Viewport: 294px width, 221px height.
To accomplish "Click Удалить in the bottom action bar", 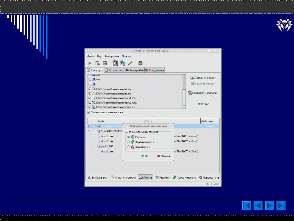I will [x=162, y=177].
